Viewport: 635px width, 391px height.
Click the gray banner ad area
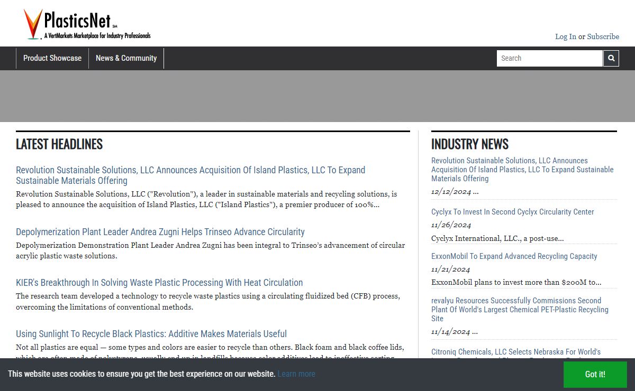coord(317,96)
